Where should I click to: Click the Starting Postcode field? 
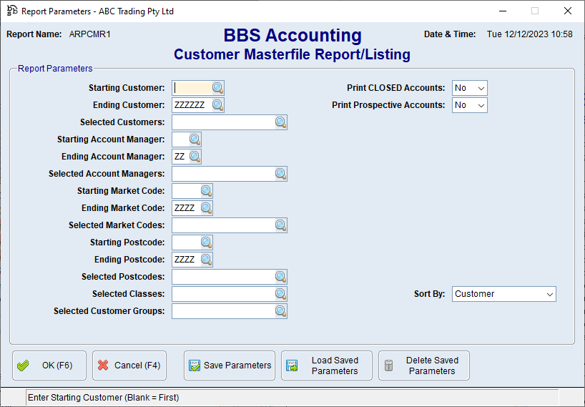click(x=187, y=242)
